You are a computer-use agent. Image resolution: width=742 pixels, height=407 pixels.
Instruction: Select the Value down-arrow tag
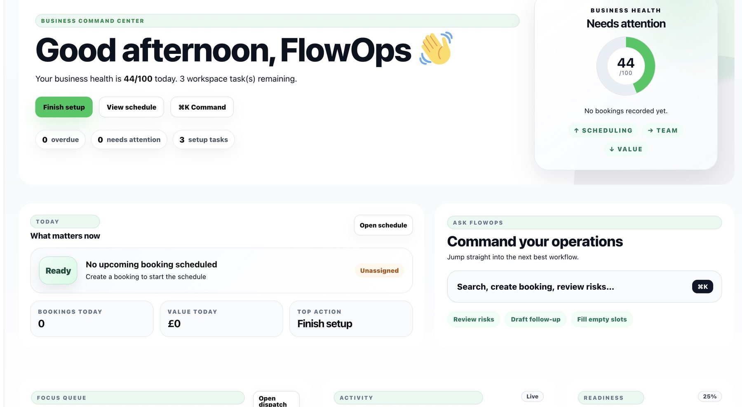coord(626,149)
